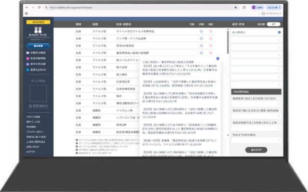
Task: Click the printer icon for 結果印刷出力
Action: pos(30,106)
